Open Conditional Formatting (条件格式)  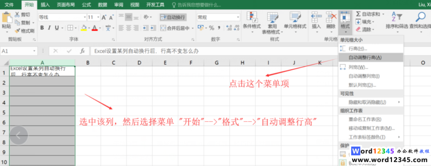252,23
